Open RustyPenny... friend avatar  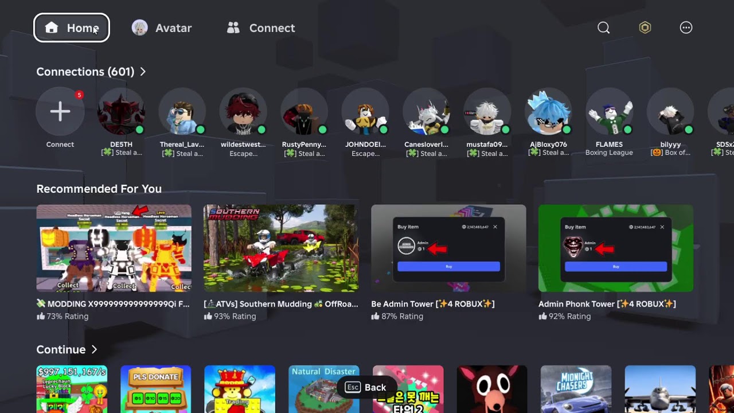tap(304, 111)
